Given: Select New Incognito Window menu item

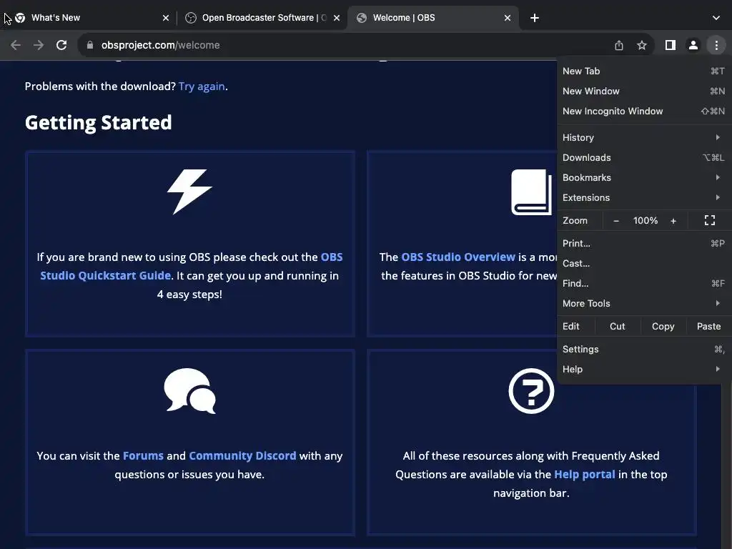Looking at the screenshot, I should (x=643, y=111).
